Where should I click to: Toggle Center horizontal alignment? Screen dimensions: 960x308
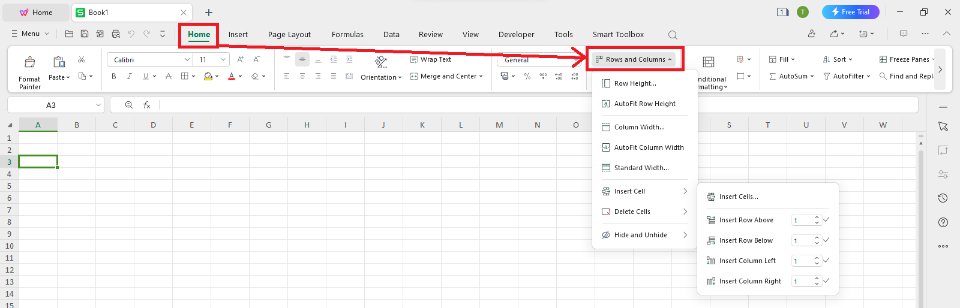coord(302,76)
